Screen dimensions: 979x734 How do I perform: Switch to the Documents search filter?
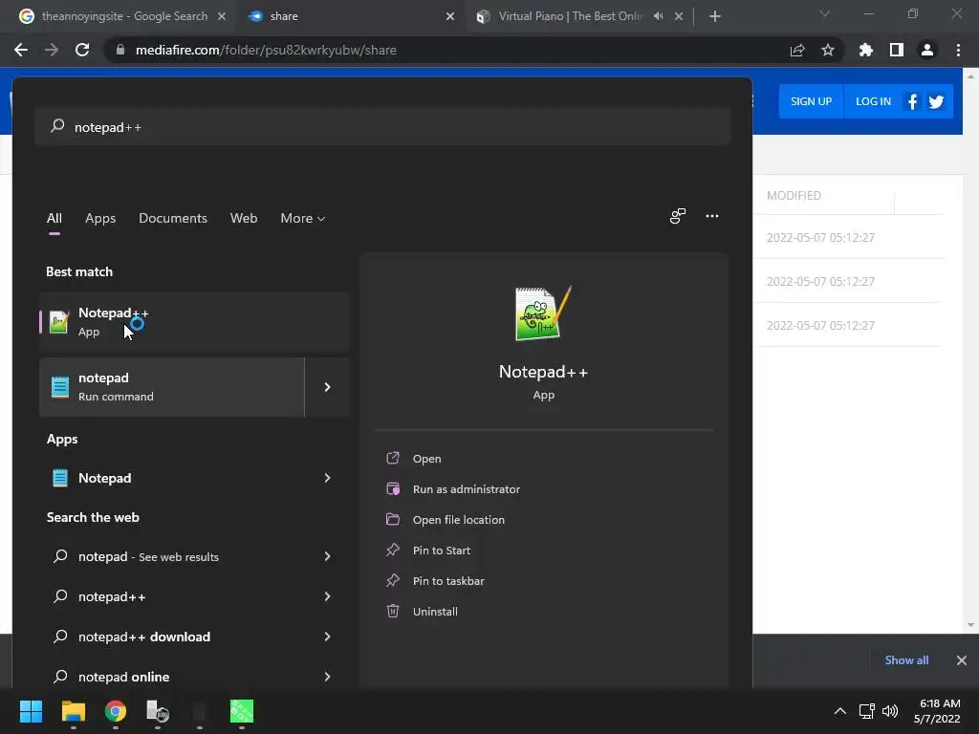(173, 219)
